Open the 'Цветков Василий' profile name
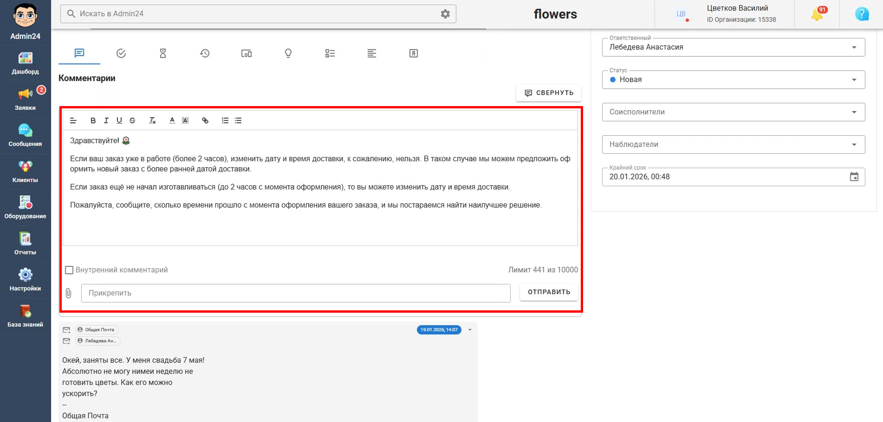The height and width of the screenshot is (422, 883). 737,8
